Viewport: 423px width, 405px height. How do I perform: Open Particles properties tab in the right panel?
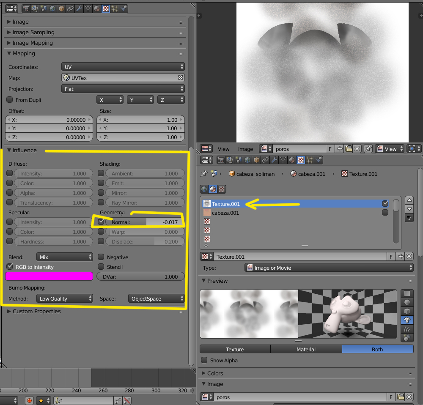coord(310,160)
